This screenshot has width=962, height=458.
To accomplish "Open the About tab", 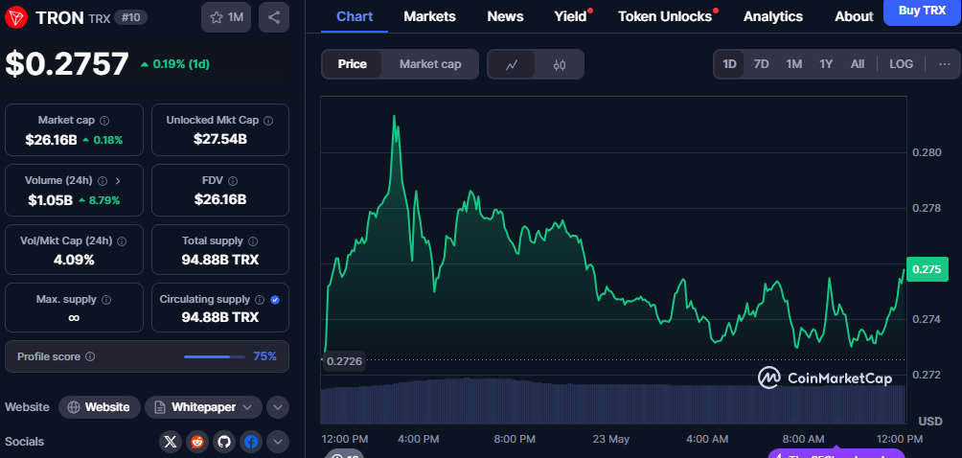I will pyautogui.click(x=854, y=16).
